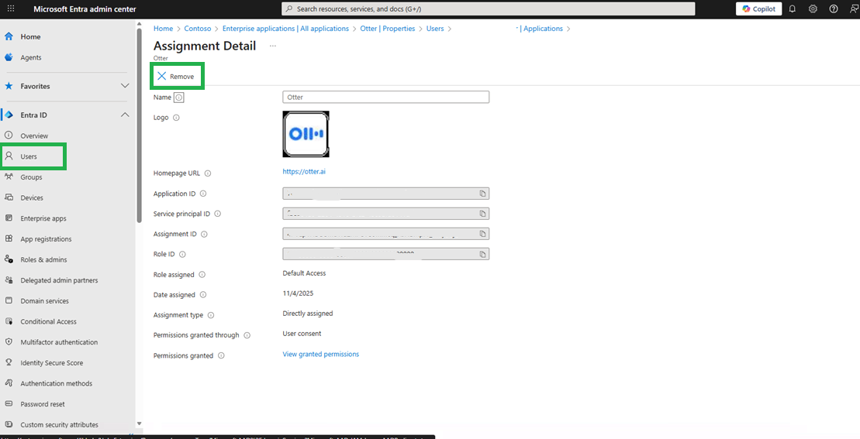Click the Homepage URL info icon

(208, 173)
